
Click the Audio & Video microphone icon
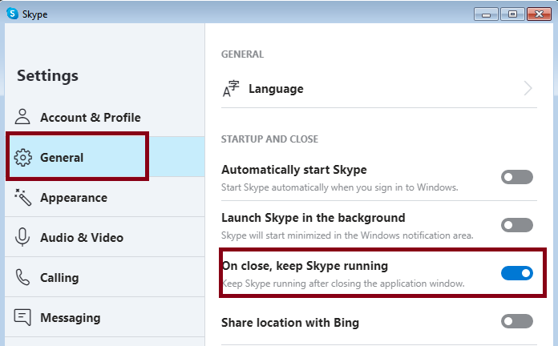point(23,237)
